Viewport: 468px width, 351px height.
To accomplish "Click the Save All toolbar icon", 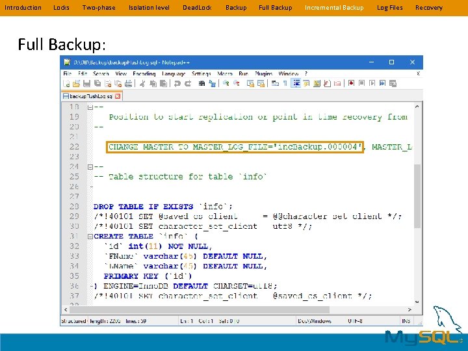I will (97, 84).
